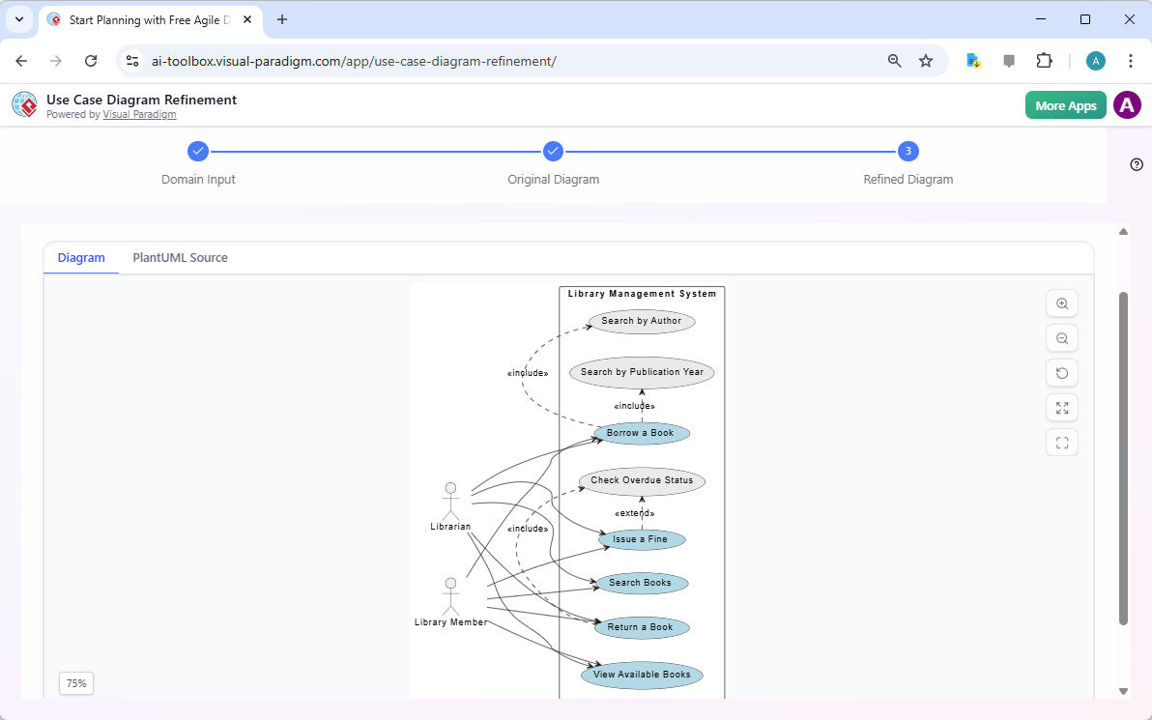Select the Diagram tab
Image resolution: width=1152 pixels, height=720 pixels.
point(80,257)
